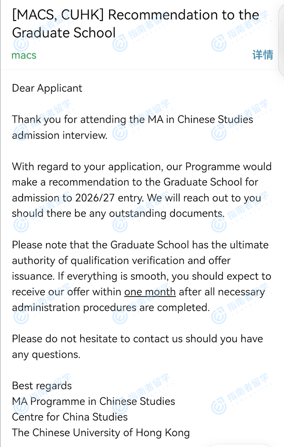Open the 详情 details link
284x447 pixels.
pos(262,55)
